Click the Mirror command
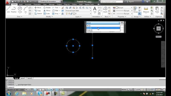This screenshot has width=171, height=96. click(47, 11)
